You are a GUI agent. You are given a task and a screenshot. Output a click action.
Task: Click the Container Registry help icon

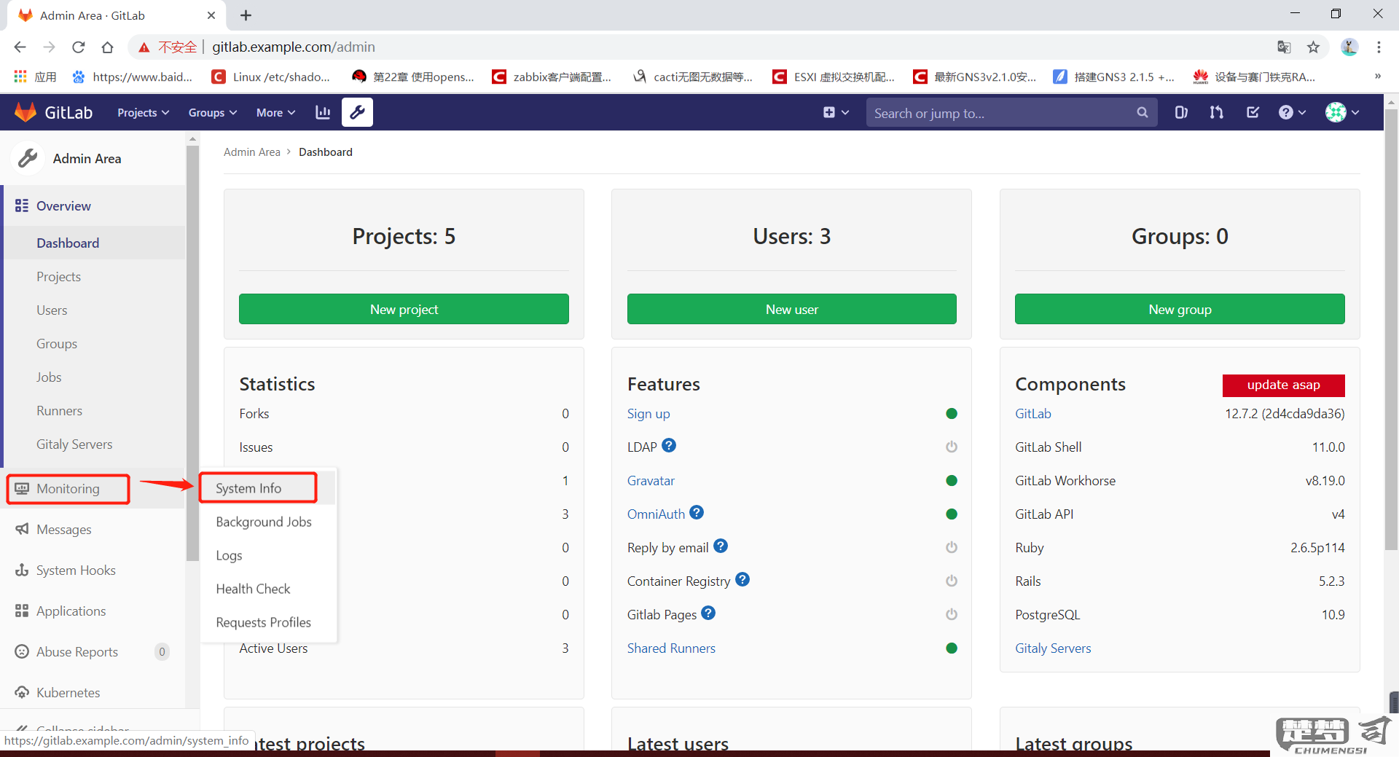tap(742, 579)
